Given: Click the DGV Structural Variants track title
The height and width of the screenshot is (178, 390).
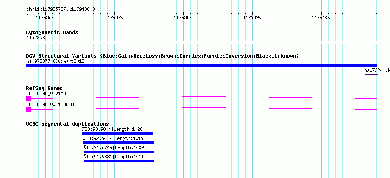Looking at the screenshot, I should coord(163,56).
